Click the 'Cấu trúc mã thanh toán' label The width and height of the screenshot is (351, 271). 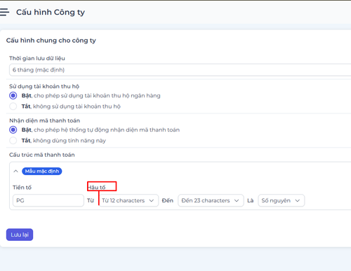tap(42, 155)
